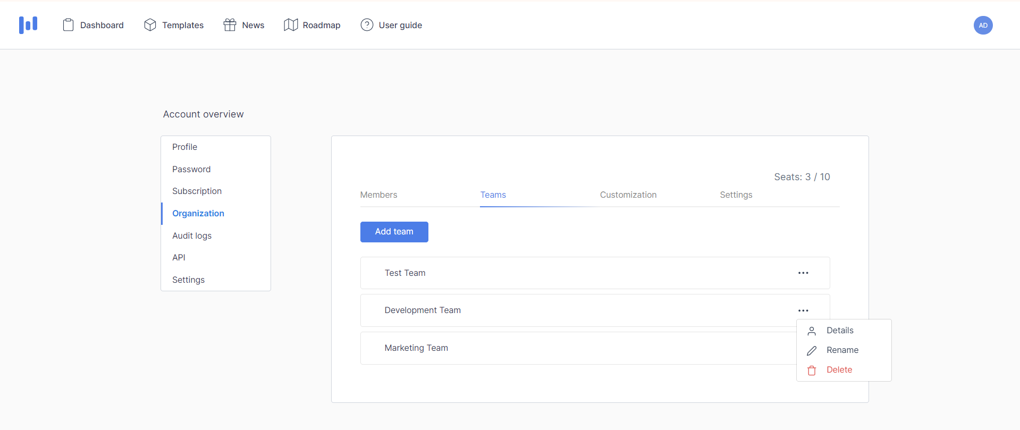Click the pencil icon beside Rename
This screenshot has height=430, width=1020.
[812, 351]
